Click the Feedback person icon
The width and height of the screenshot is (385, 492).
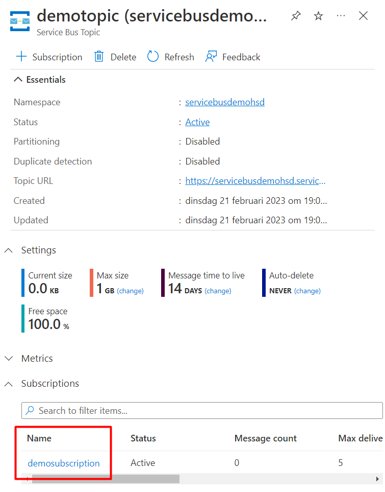[x=211, y=57]
